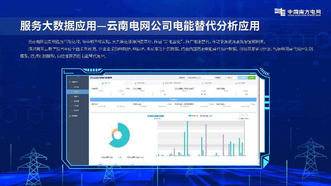331x186 pixels.
Task: Click the date input field in the dashboard header
Action: tap(229, 78)
